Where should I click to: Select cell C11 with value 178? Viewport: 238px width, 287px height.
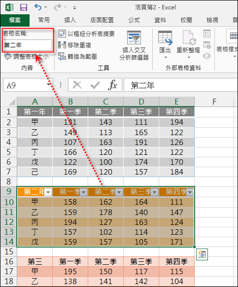click(x=106, y=213)
